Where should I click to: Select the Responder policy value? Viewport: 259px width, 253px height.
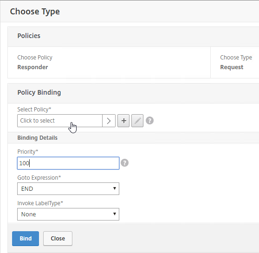(32, 67)
